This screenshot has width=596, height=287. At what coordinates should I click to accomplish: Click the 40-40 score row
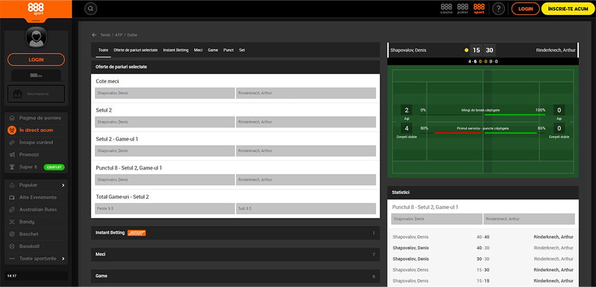tap(483, 237)
